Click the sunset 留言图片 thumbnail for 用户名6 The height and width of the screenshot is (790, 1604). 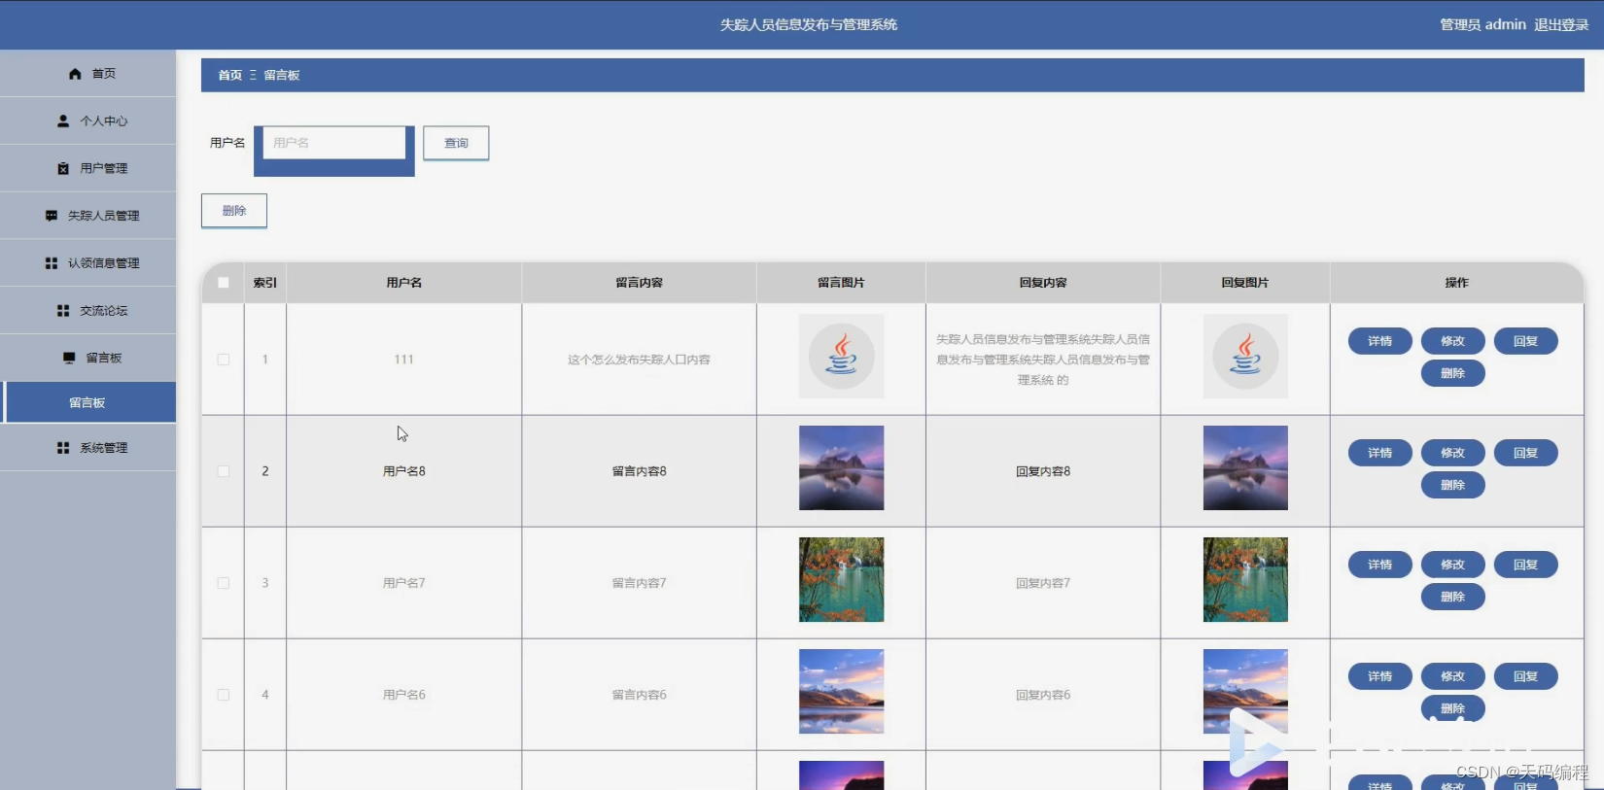[842, 692]
